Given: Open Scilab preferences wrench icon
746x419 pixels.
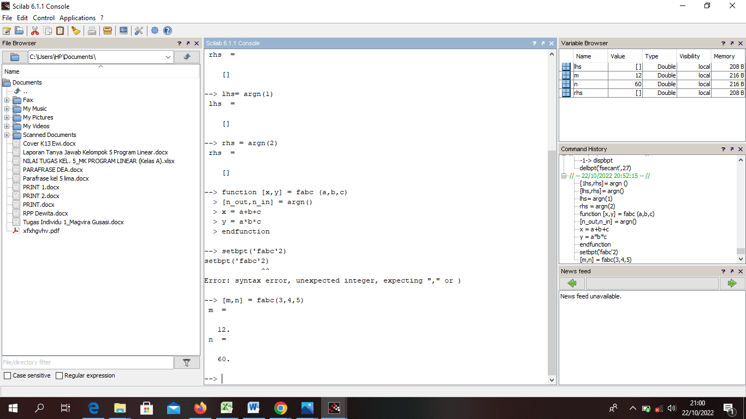Looking at the screenshot, I should tap(139, 31).
